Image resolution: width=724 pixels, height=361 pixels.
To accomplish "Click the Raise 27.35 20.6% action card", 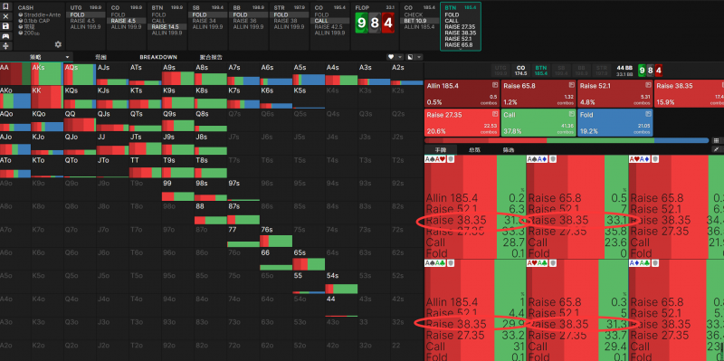I will tap(462, 123).
